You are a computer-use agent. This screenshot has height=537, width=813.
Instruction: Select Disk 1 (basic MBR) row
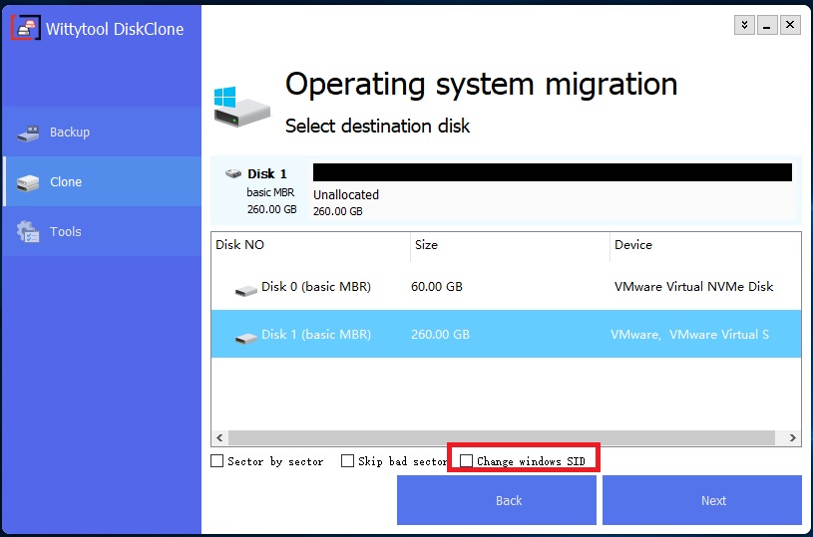[506, 334]
